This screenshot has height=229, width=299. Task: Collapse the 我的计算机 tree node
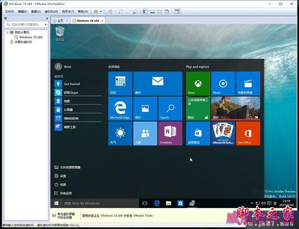pos(7,32)
